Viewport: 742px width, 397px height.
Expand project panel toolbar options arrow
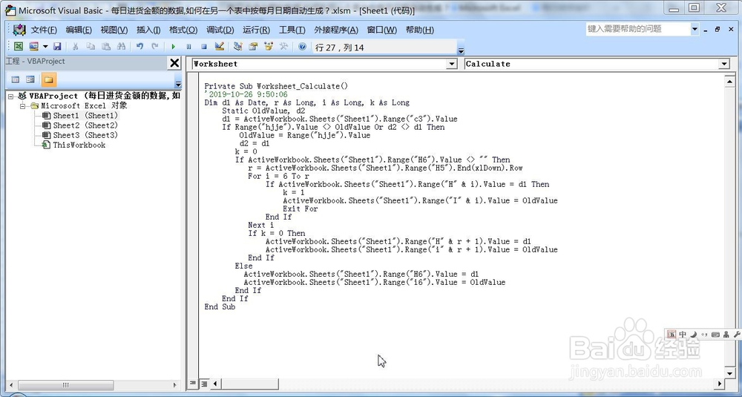(178, 85)
